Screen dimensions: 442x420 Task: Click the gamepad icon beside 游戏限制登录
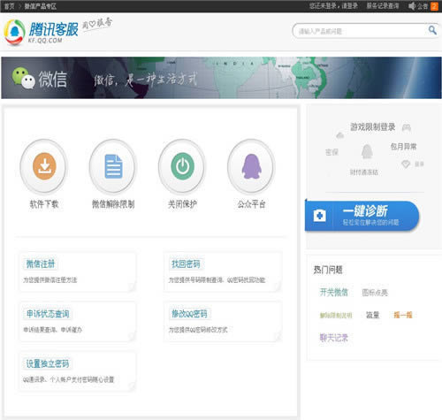pos(407,127)
